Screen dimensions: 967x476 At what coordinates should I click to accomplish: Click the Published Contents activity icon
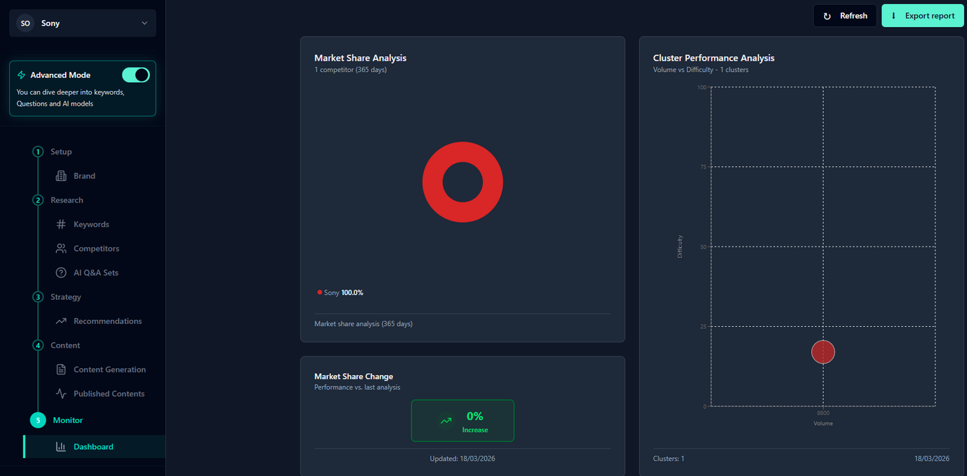click(61, 393)
